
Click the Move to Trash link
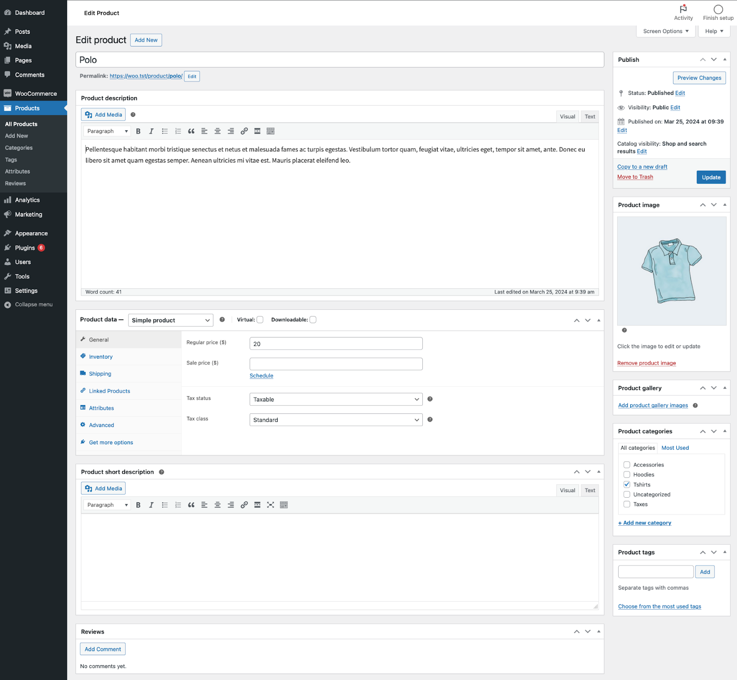[x=635, y=177]
